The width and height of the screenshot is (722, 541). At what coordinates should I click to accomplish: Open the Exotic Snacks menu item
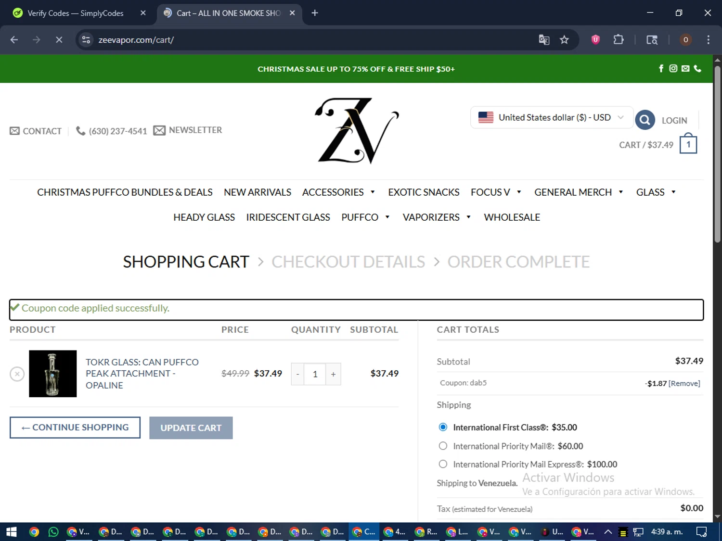(424, 192)
